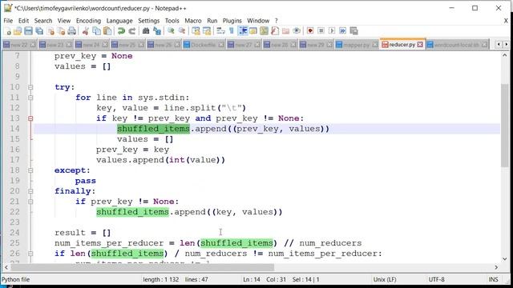Viewport: 513px width, 288px height.
Task: Click the Folder as Workspace icon
Action: (285, 31)
